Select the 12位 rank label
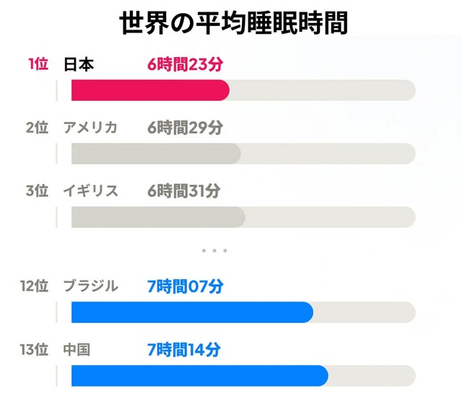 [x=34, y=286]
